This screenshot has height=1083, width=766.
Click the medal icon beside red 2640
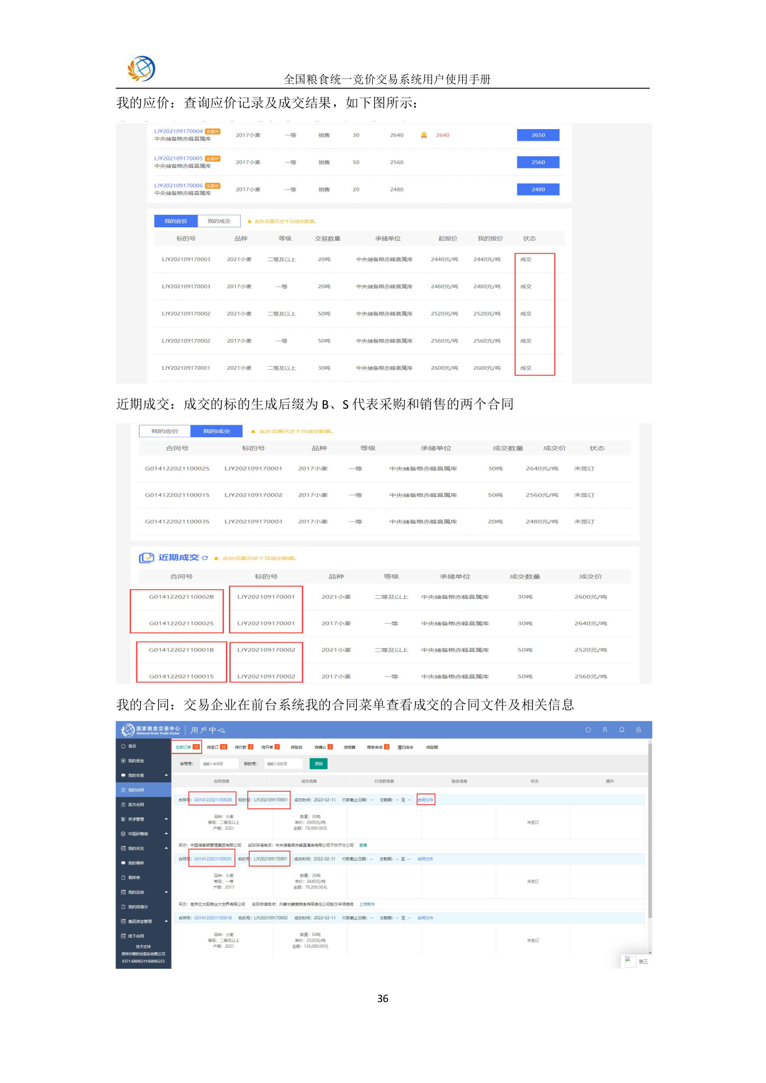pyautogui.click(x=424, y=135)
